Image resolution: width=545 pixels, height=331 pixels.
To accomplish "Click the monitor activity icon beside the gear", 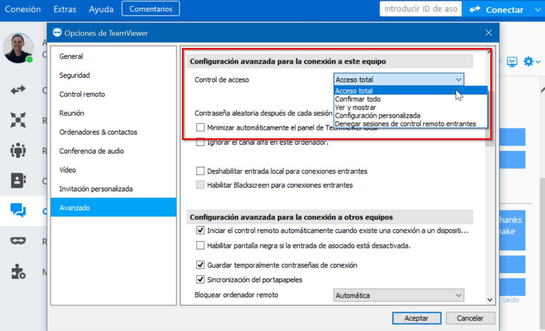I will pos(512,62).
